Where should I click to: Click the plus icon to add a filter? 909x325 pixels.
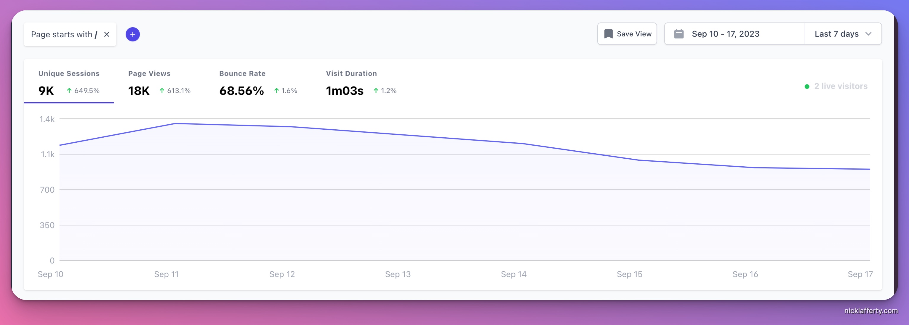(x=132, y=34)
